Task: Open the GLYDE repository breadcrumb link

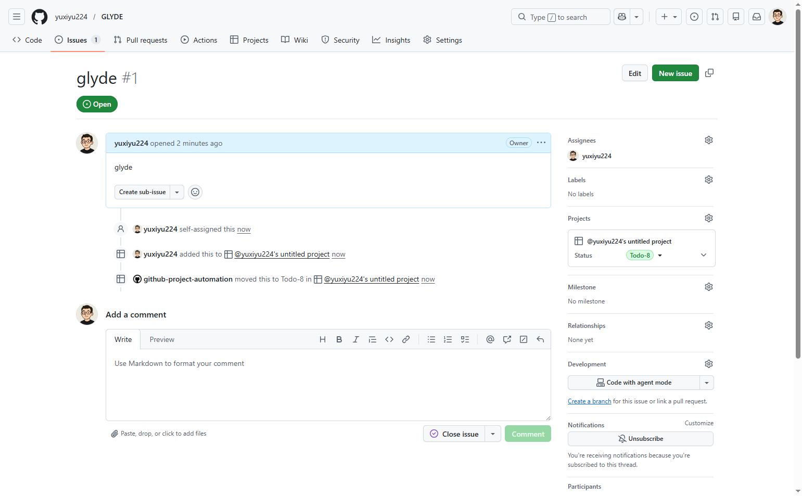Action: [112, 17]
